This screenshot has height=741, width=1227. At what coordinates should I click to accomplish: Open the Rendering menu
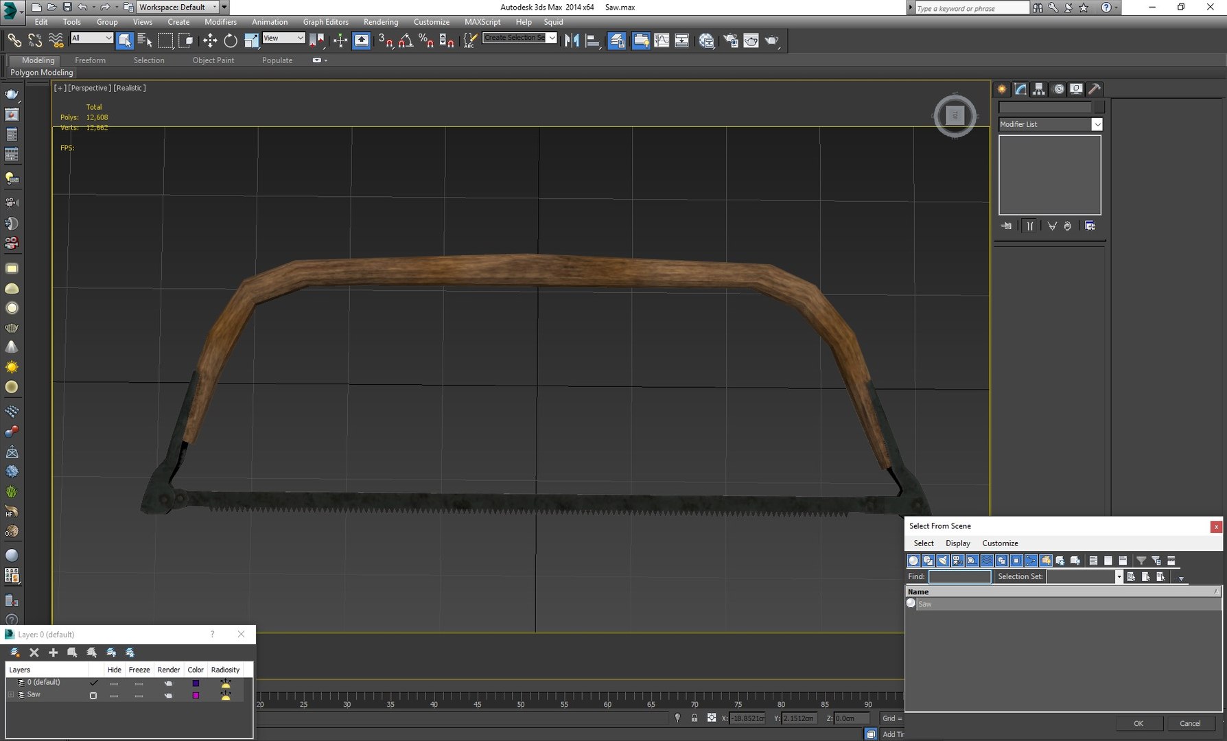point(381,22)
